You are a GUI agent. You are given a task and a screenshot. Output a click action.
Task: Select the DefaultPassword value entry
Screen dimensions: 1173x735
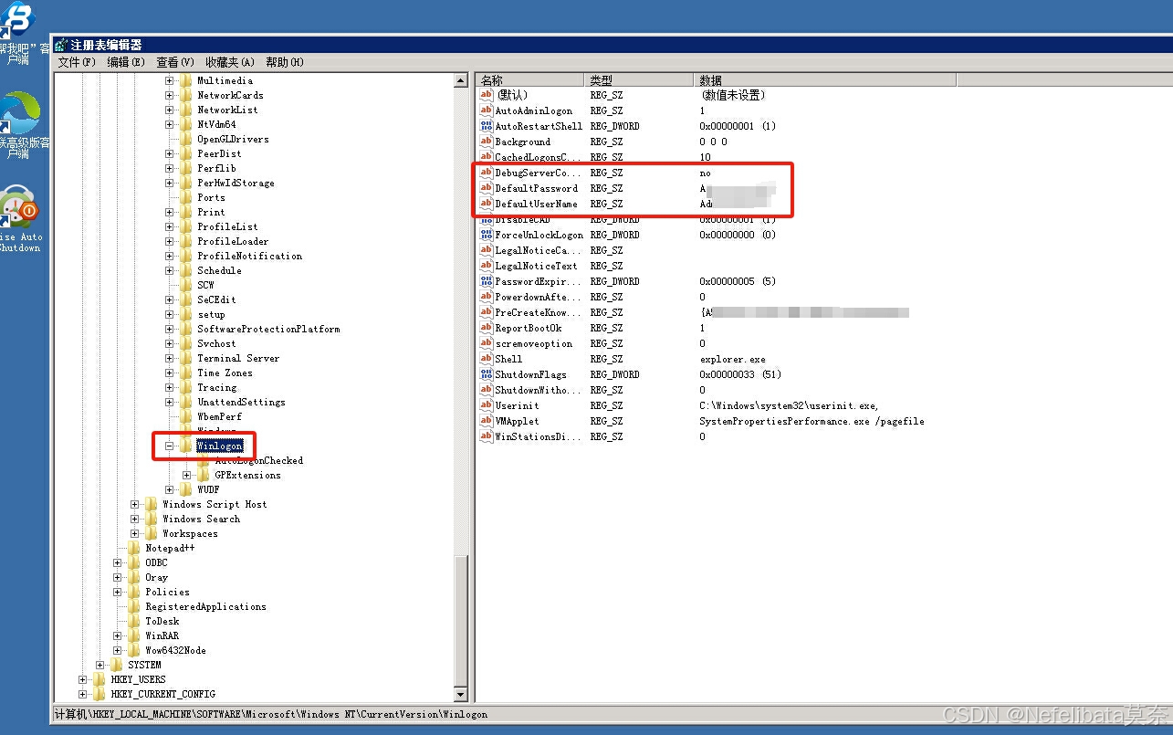[x=536, y=188]
